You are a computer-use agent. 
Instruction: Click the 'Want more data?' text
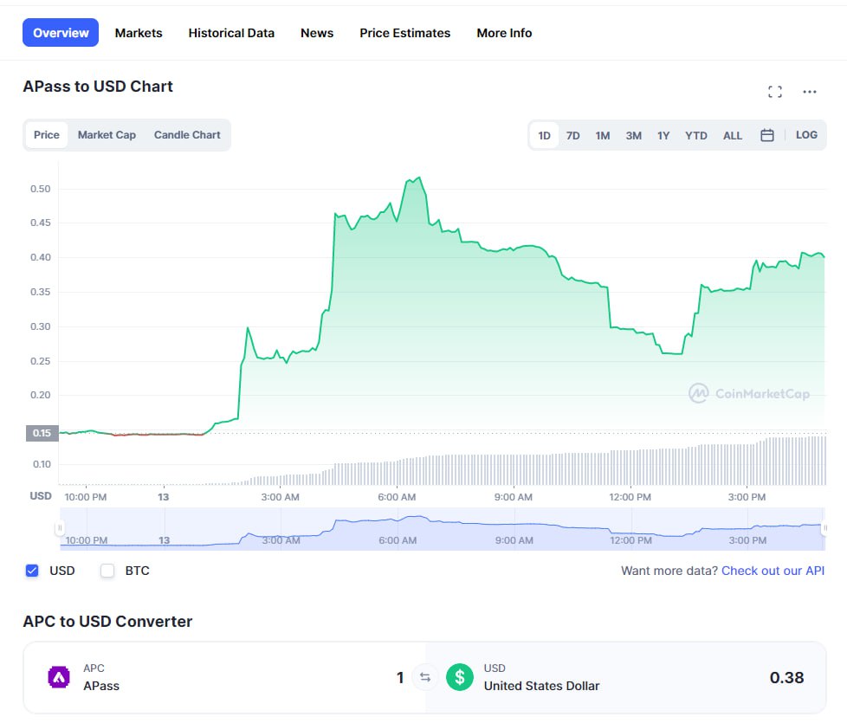coord(669,571)
